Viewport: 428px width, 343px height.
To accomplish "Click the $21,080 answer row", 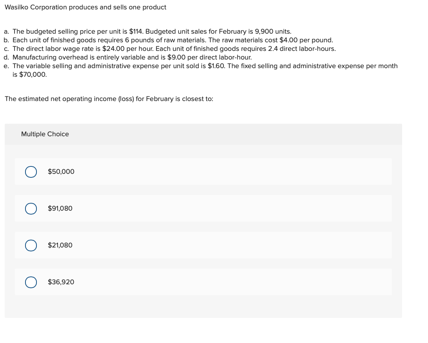I will [203, 245].
